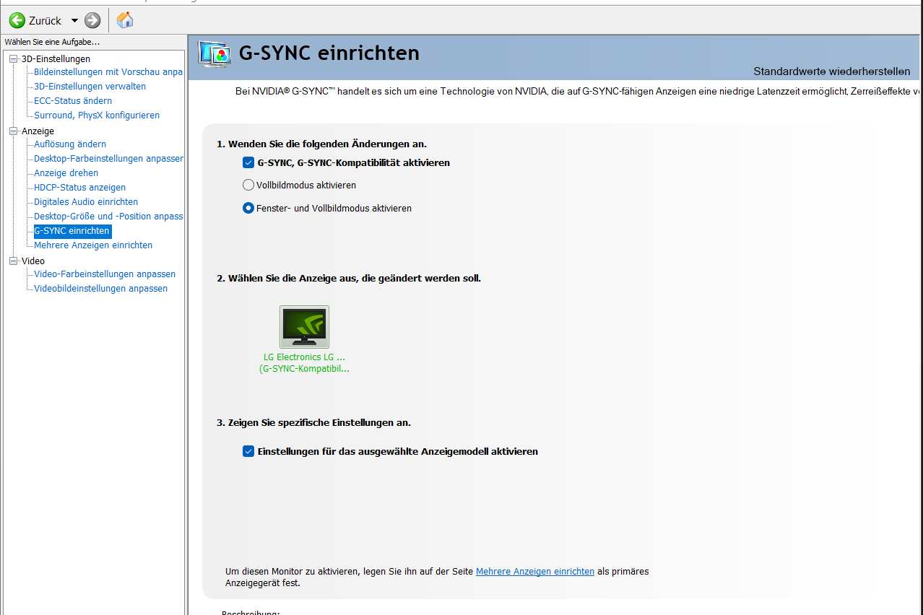The image size is (923, 615).
Task: Click the Zurück text label
Action: pyautogui.click(x=45, y=21)
